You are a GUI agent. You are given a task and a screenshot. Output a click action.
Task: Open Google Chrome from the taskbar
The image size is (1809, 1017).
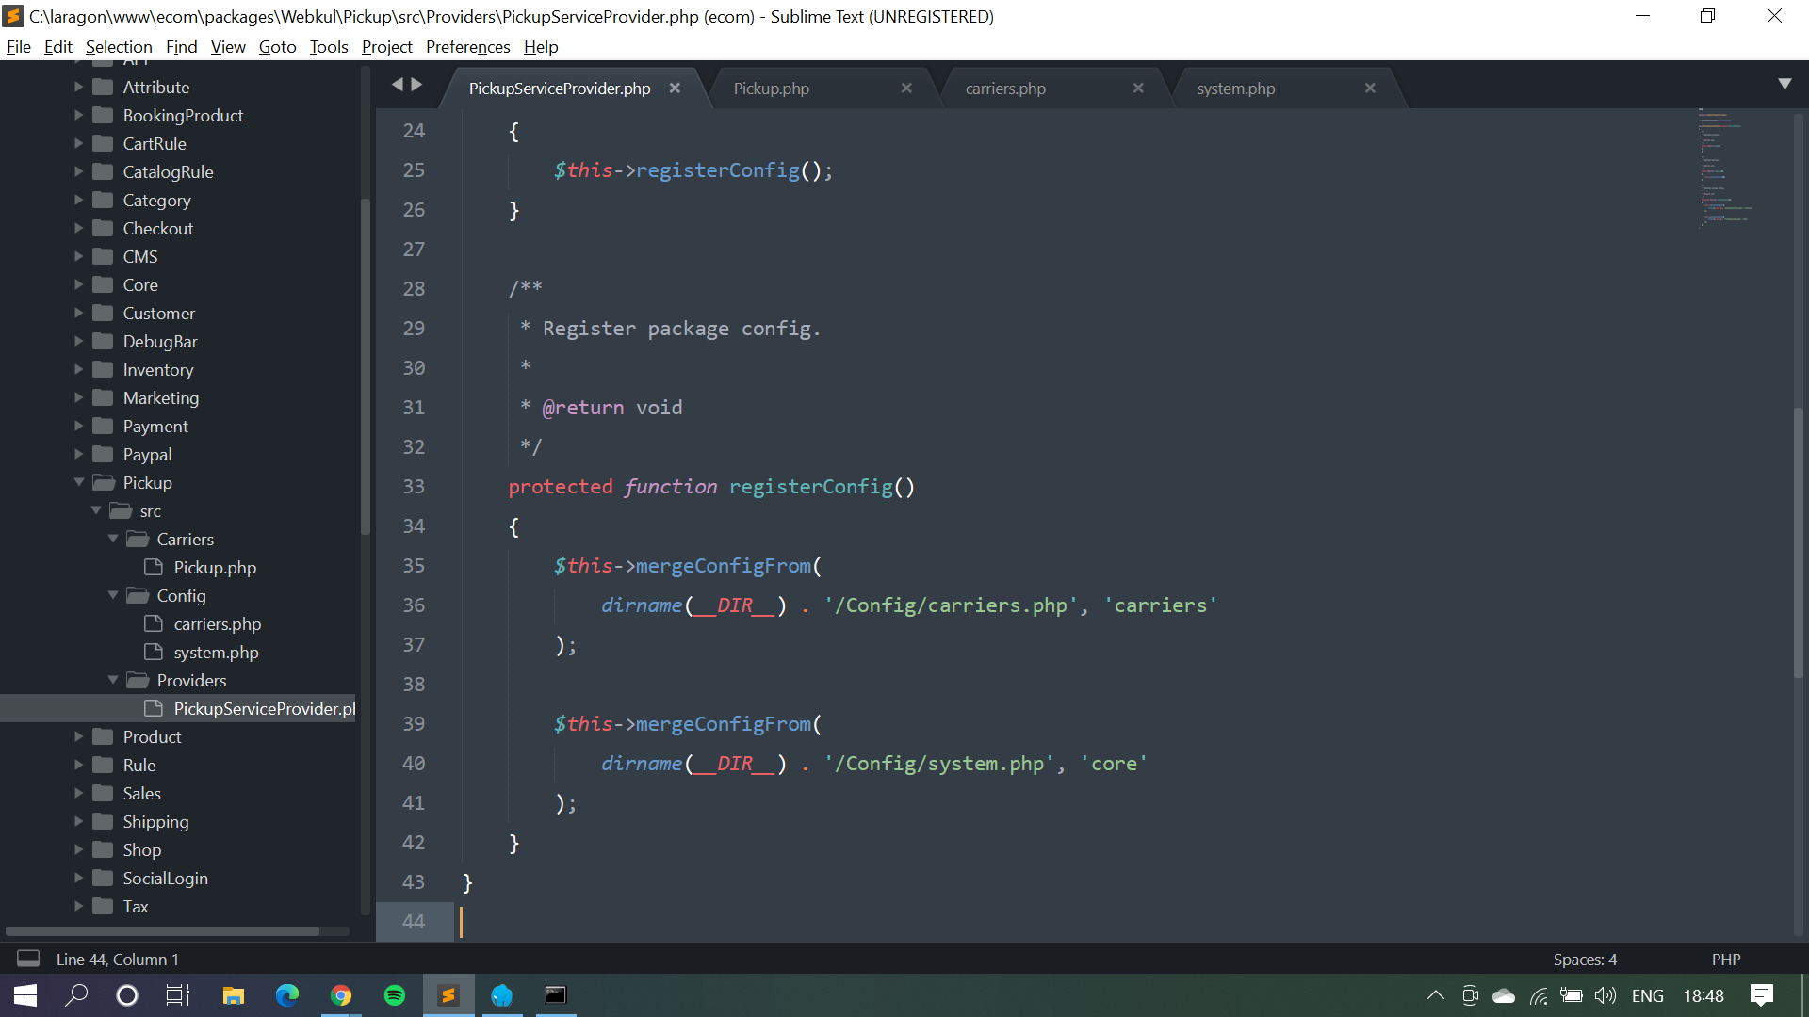click(x=340, y=995)
